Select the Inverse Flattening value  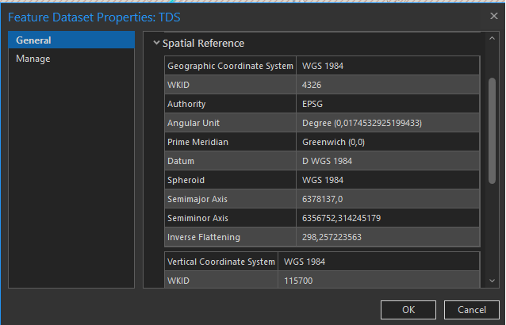tap(332, 237)
